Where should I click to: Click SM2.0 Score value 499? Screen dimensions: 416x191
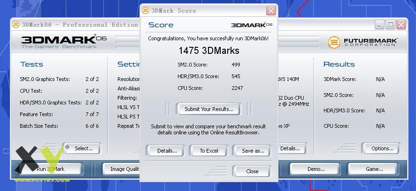click(236, 65)
